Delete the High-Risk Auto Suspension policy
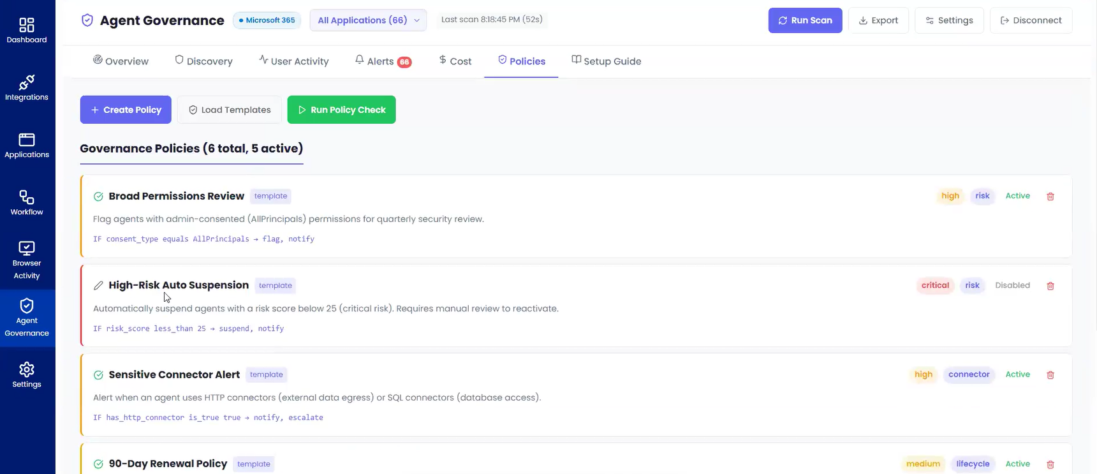Viewport: 1097px width, 474px height. 1050,286
